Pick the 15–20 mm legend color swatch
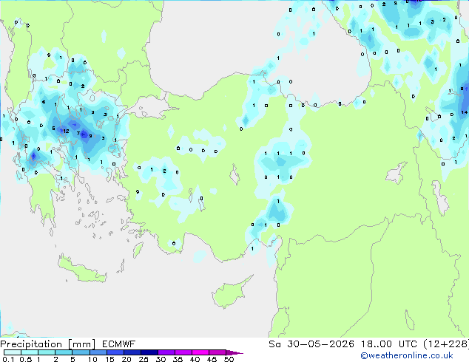The image size is (469, 362). tap(115, 352)
